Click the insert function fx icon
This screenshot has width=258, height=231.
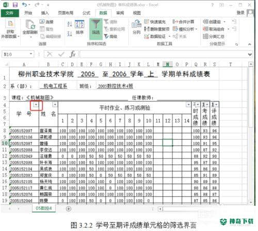[73, 54]
